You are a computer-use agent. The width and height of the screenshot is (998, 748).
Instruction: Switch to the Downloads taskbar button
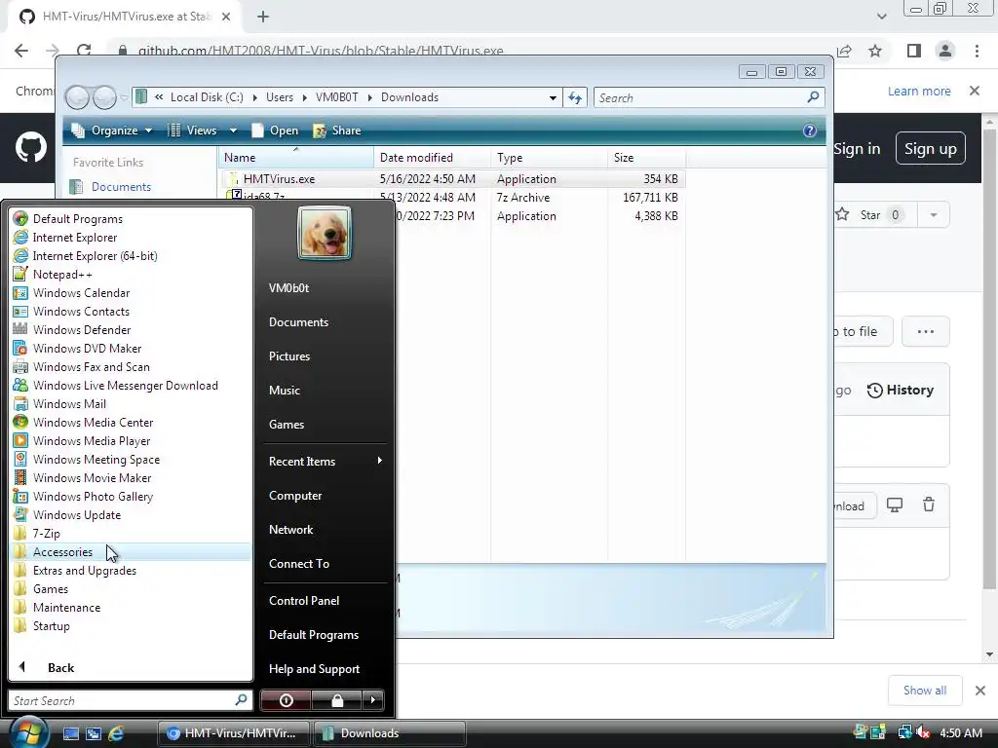390,732
